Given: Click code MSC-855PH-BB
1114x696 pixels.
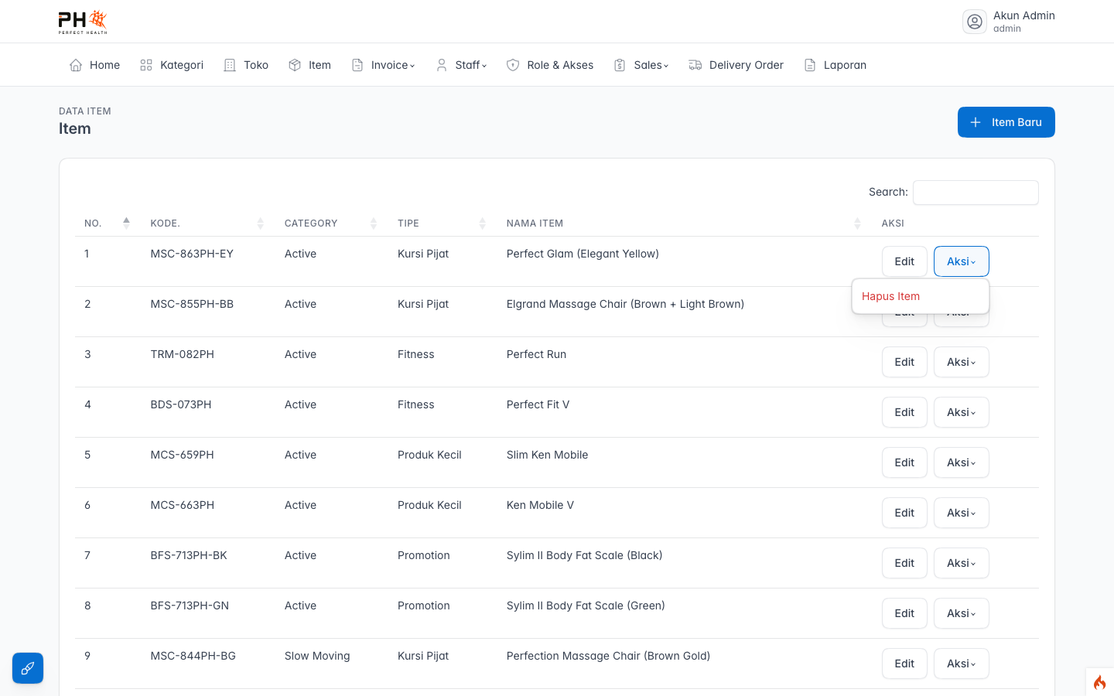Looking at the screenshot, I should [192, 304].
